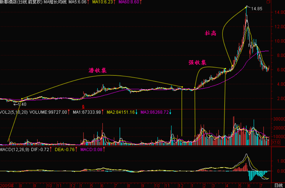Click the 拉高 annotation label
The image size is (285, 188).
click(x=210, y=33)
